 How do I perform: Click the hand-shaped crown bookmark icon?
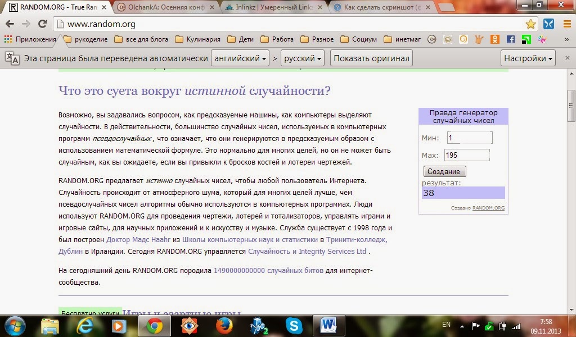(479, 39)
